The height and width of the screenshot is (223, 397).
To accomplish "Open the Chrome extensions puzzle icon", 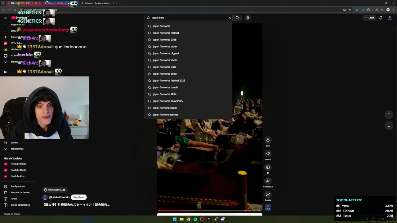I will tap(368, 10).
